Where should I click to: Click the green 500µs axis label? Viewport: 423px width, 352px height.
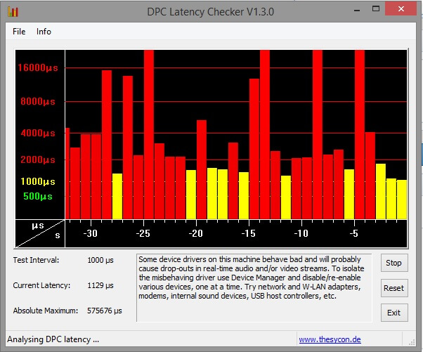point(38,196)
